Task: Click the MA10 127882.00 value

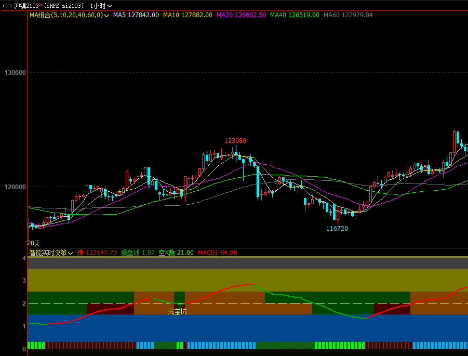Action: 188,15
